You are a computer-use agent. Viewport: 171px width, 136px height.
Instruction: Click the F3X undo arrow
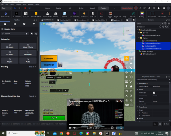pyautogui.click(x=127, y=91)
